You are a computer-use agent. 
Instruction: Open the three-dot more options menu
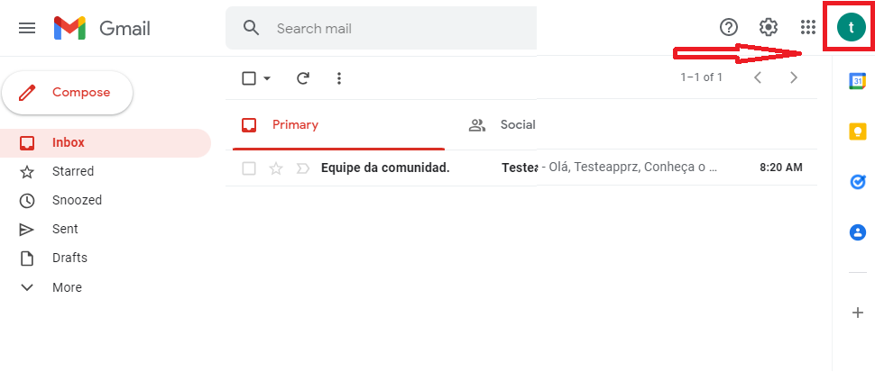pyautogui.click(x=339, y=78)
